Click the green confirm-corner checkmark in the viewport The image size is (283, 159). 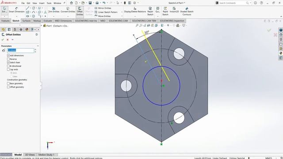[x=269, y=30]
